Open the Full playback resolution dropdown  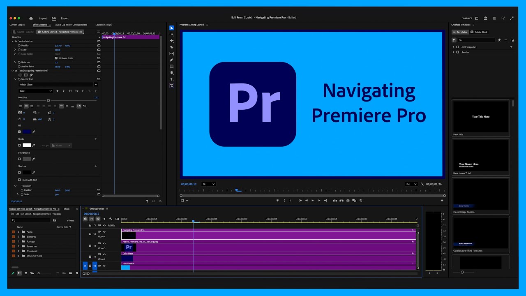tap(411, 184)
